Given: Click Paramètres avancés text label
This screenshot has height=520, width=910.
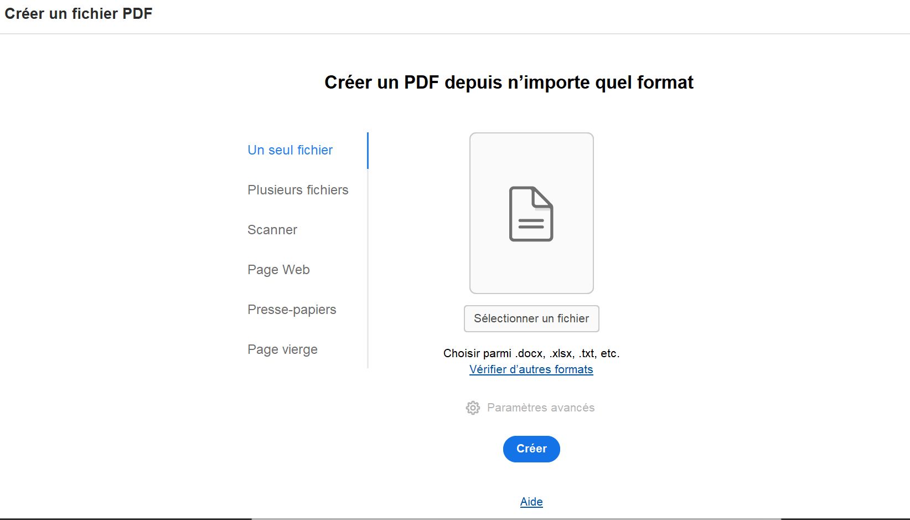Looking at the screenshot, I should coord(540,408).
